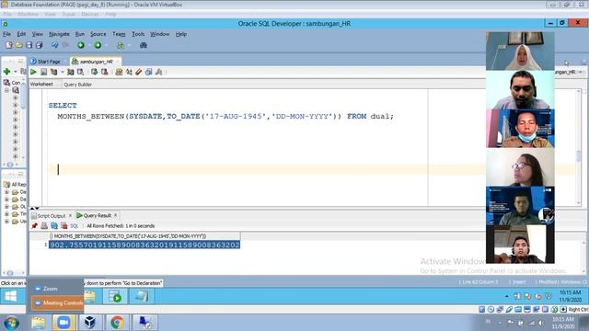Click the Commit icon in worksheet toolbar
Viewport: 589px width, 331px height.
94,72
